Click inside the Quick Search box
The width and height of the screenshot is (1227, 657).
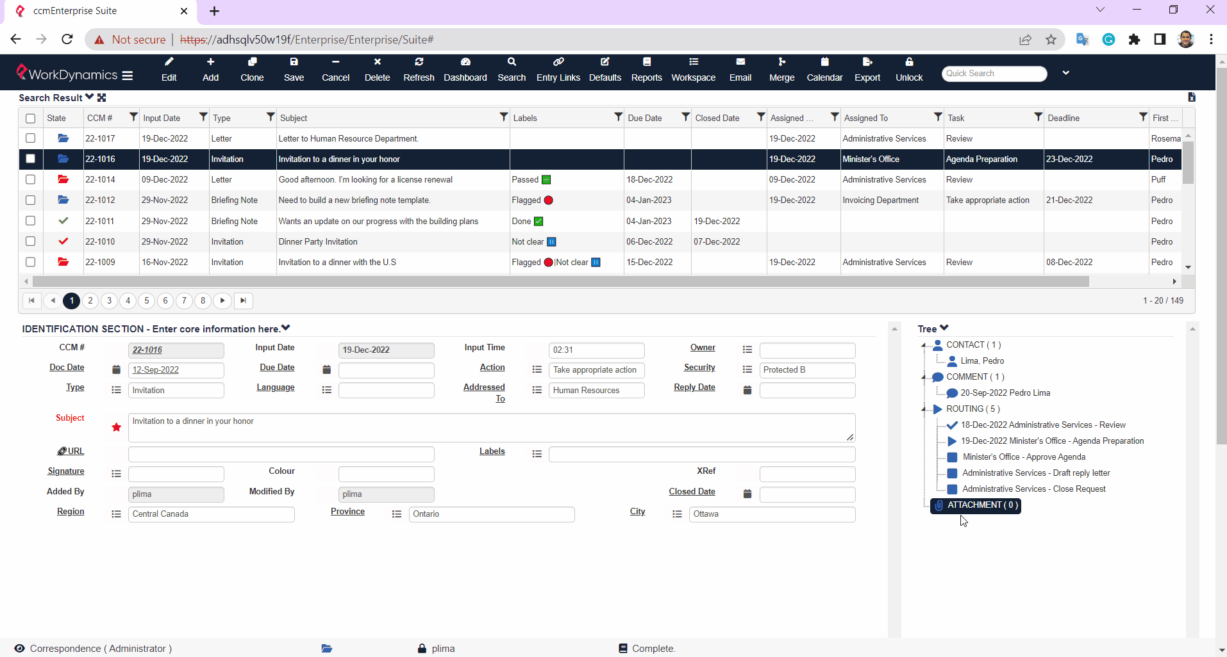click(x=994, y=74)
